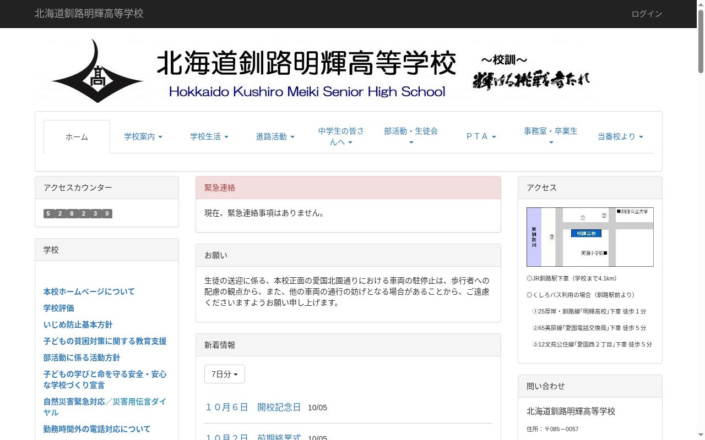This screenshot has height=440, width=705.
Task: Click the お願い panel heading
Action: (348, 255)
